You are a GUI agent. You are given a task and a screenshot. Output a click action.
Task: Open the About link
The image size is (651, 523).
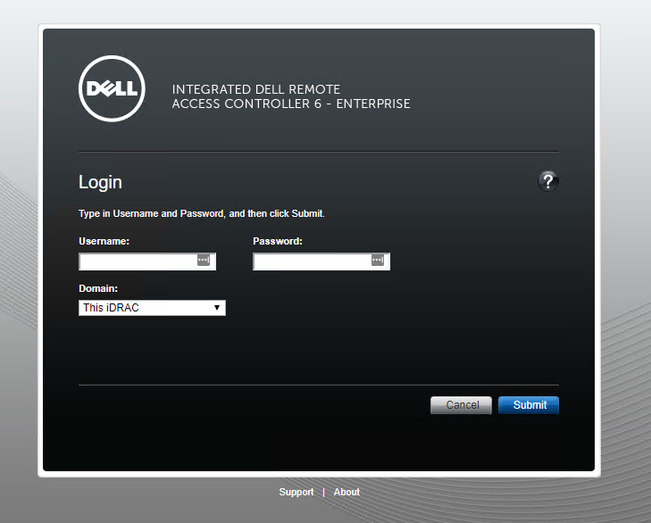coord(346,492)
